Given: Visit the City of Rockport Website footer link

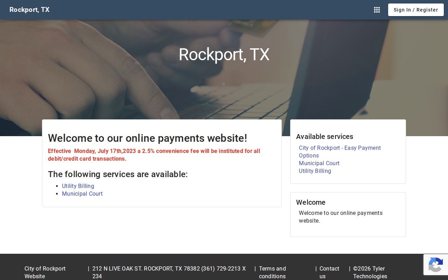Looking at the screenshot, I should coord(45,272).
